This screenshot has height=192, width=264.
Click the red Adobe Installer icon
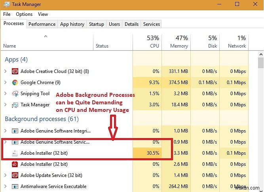15,164
